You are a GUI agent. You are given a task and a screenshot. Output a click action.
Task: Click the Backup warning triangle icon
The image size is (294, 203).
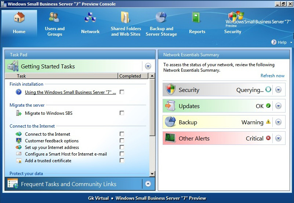pos(268,122)
